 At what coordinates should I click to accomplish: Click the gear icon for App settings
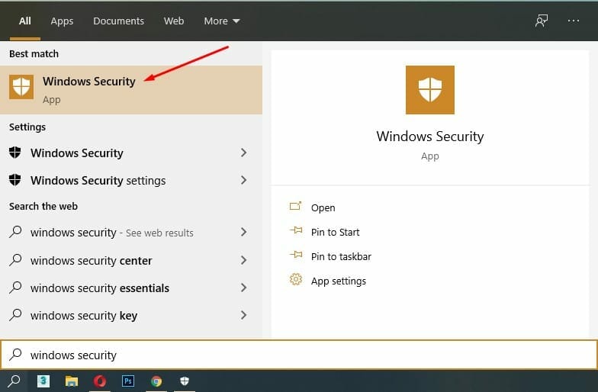point(296,279)
